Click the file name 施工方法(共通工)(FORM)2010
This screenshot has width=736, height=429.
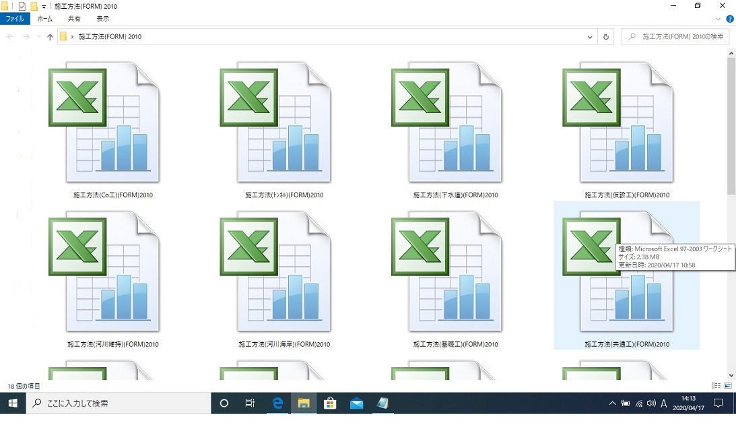(627, 344)
